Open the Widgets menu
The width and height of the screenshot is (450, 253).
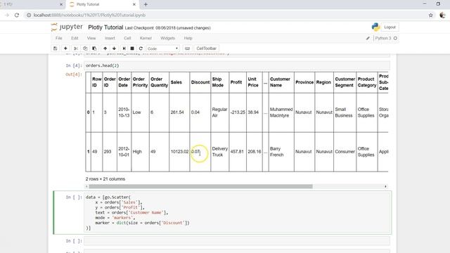tap(167, 38)
